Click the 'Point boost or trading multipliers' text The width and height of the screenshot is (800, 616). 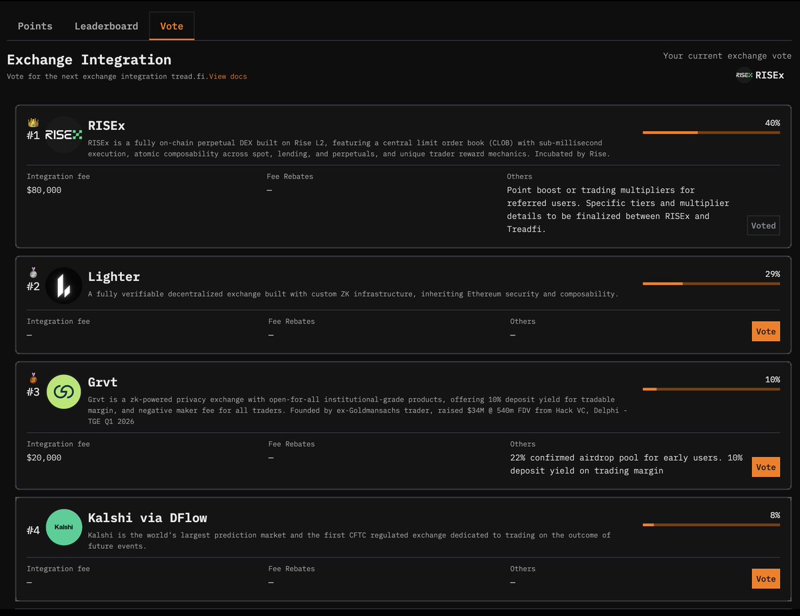(x=618, y=210)
